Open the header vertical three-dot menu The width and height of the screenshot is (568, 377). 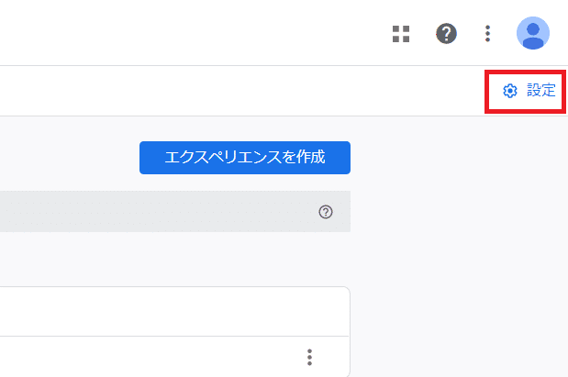487,34
